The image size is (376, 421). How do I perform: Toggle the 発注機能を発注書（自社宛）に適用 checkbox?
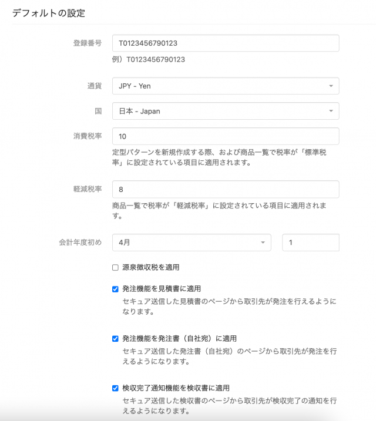coord(116,338)
